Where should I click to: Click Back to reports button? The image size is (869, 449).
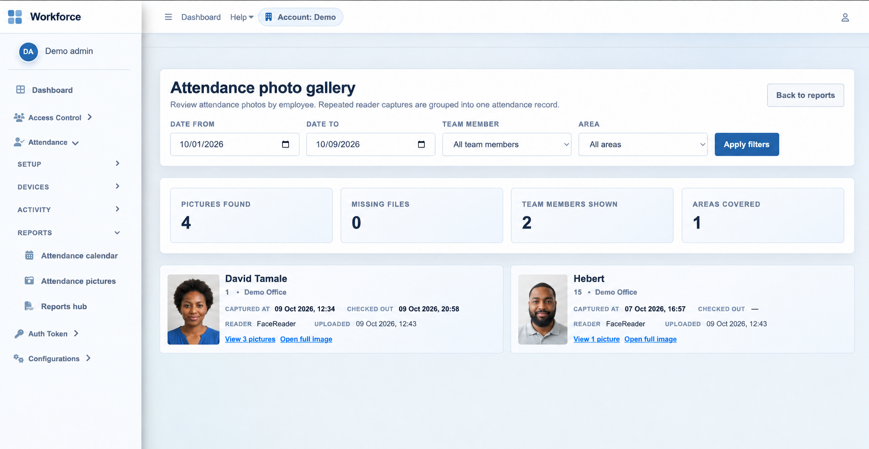(805, 95)
